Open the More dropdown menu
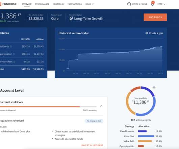The image size is (179, 149). [89, 4]
